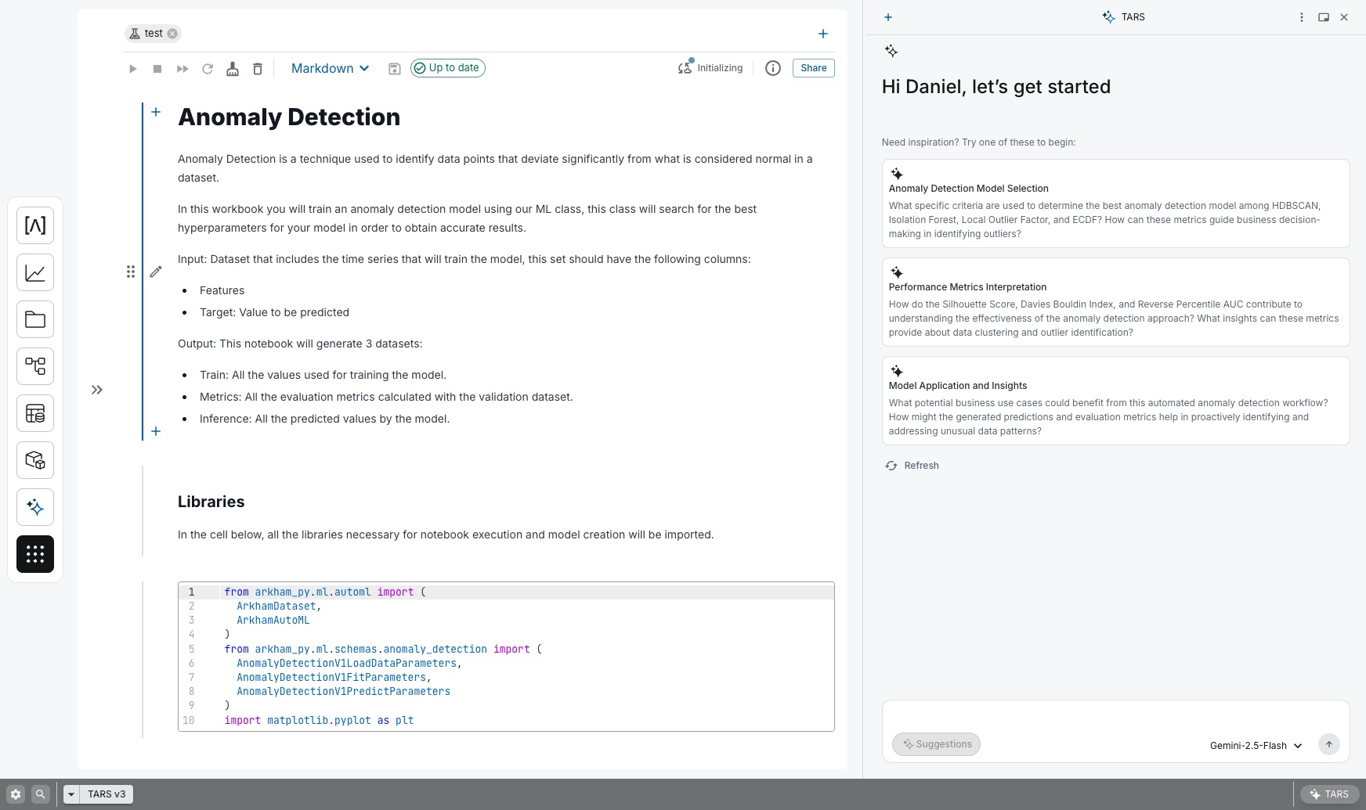Open the apps grid icon in sidebar

pyautogui.click(x=35, y=554)
